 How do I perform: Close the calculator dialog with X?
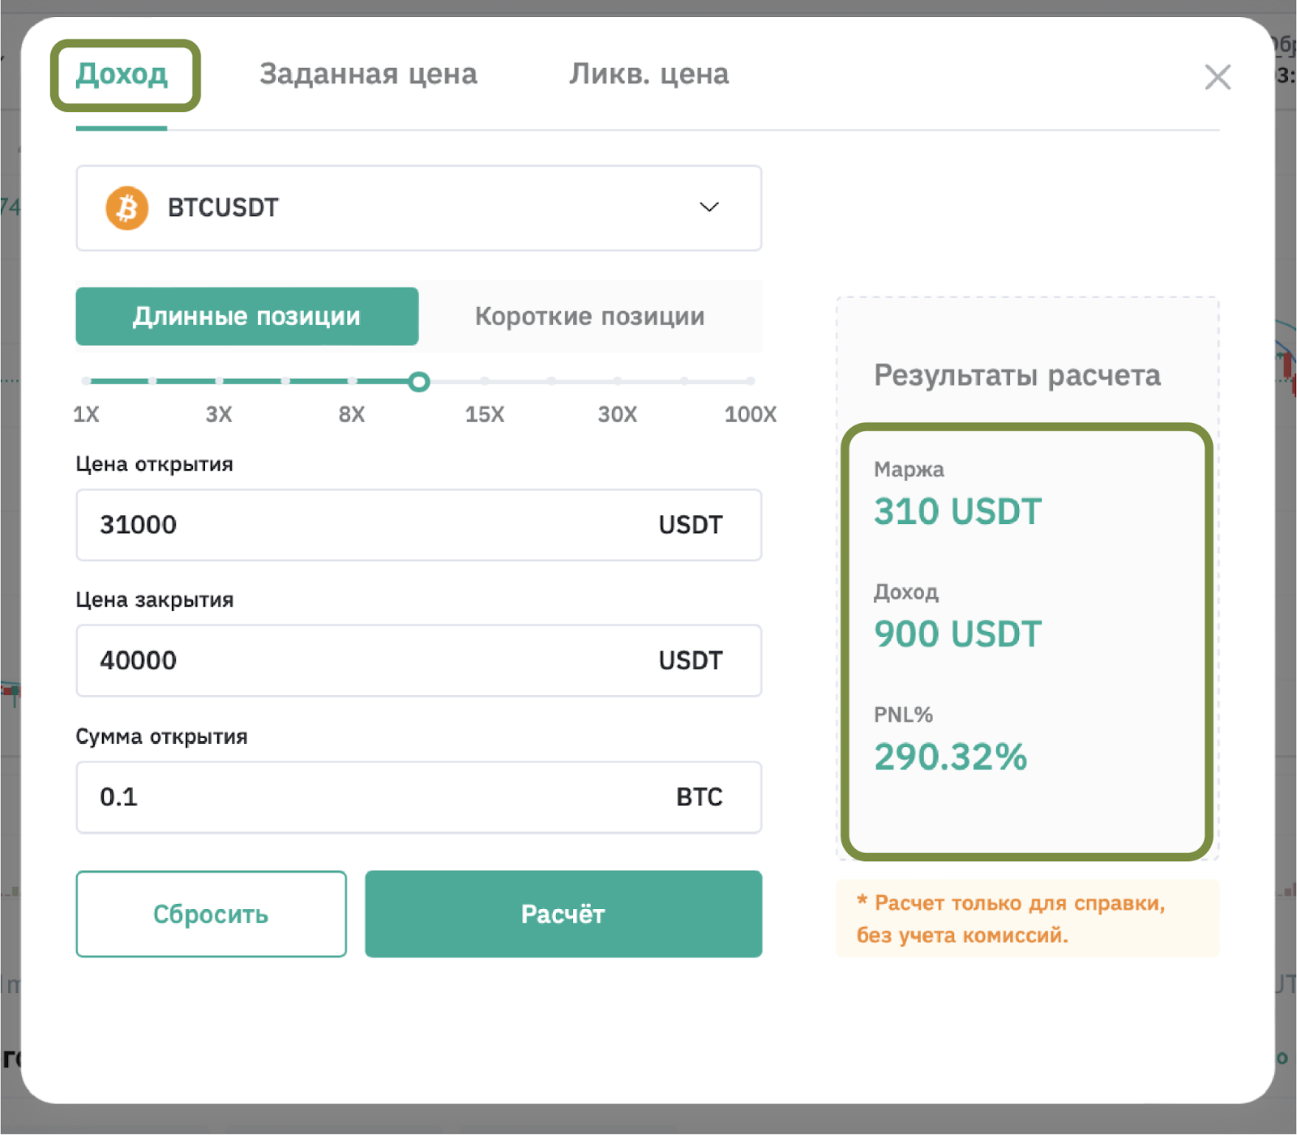tap(1218, 77)
